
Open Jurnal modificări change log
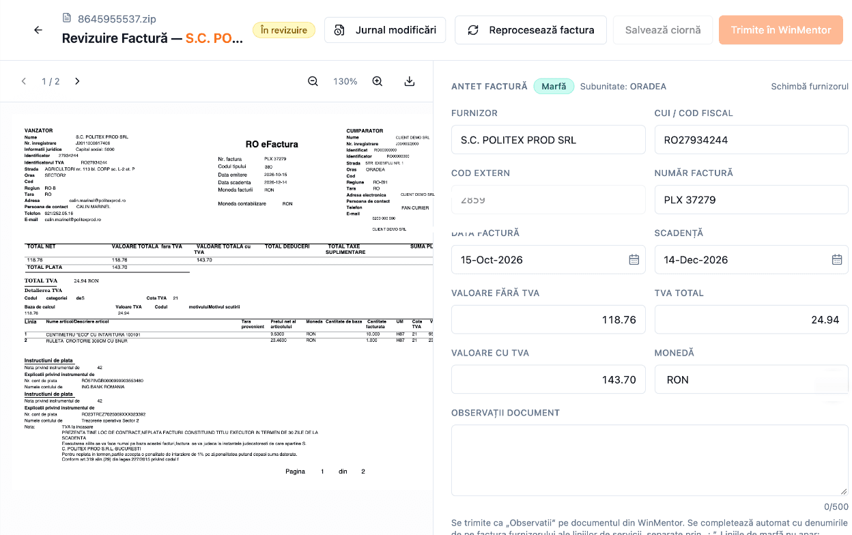tap(385, 30)
